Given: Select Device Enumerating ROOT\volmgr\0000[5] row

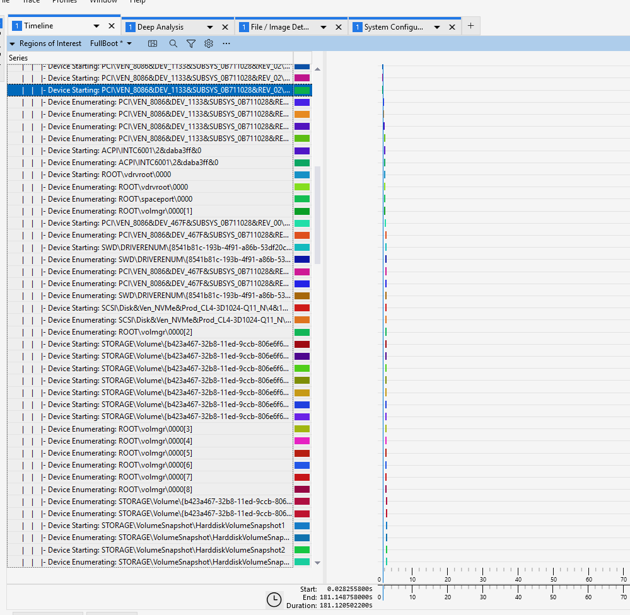Looking at the screenshot, I should coord(150,453).
